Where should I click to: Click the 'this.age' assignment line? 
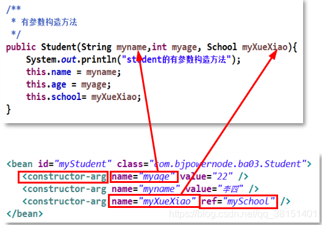(x=68, y=85)
